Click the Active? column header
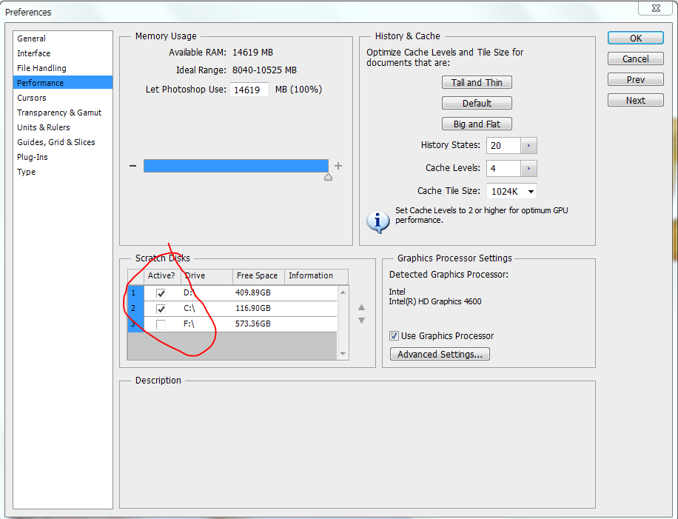Image resolution: width=678 pixels, height=519 pixels. 162,276
